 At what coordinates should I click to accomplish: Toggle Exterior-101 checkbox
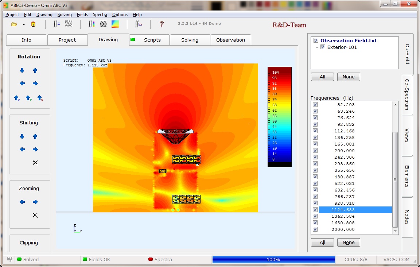tap(323, 47)
